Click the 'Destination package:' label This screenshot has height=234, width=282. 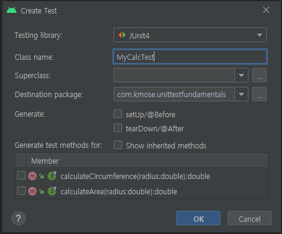(49, 95)
